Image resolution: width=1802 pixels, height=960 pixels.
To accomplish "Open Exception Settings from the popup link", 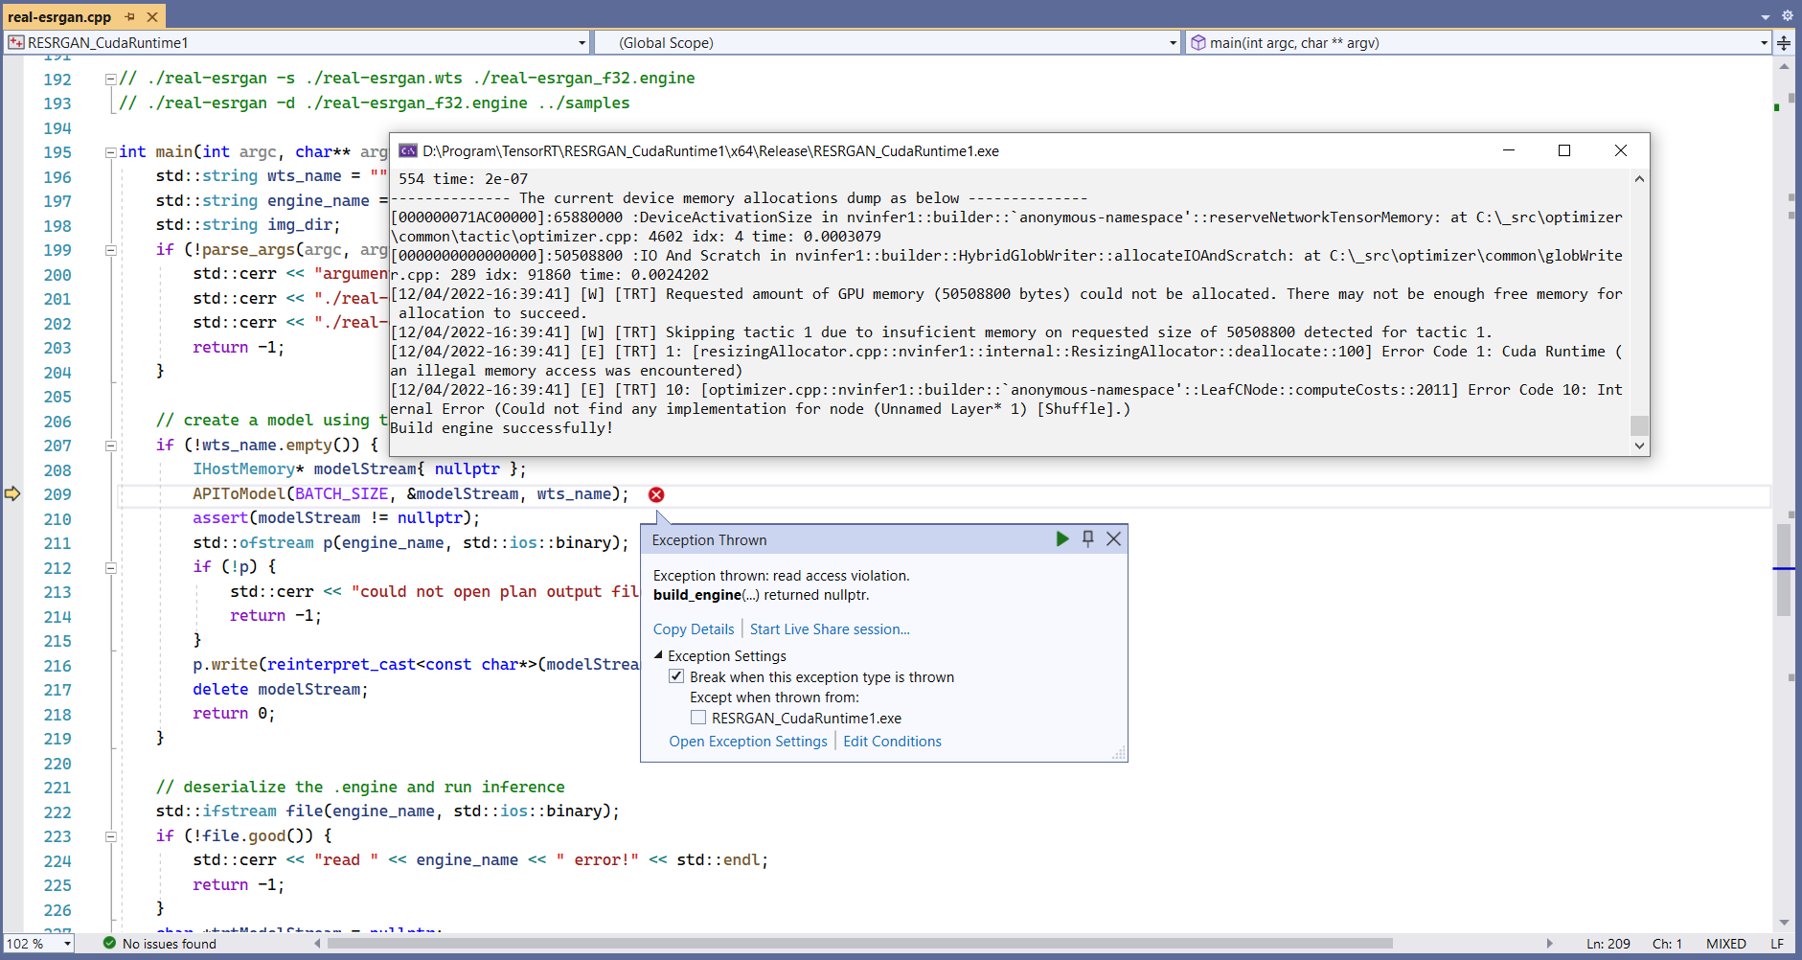I will click(x=747, y=741).
